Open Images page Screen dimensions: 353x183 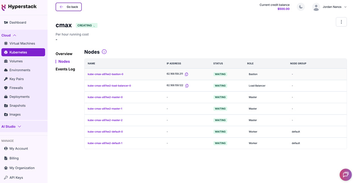point(12,114)
